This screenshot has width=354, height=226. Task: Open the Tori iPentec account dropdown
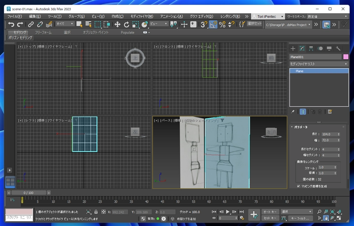click(268, 16)
